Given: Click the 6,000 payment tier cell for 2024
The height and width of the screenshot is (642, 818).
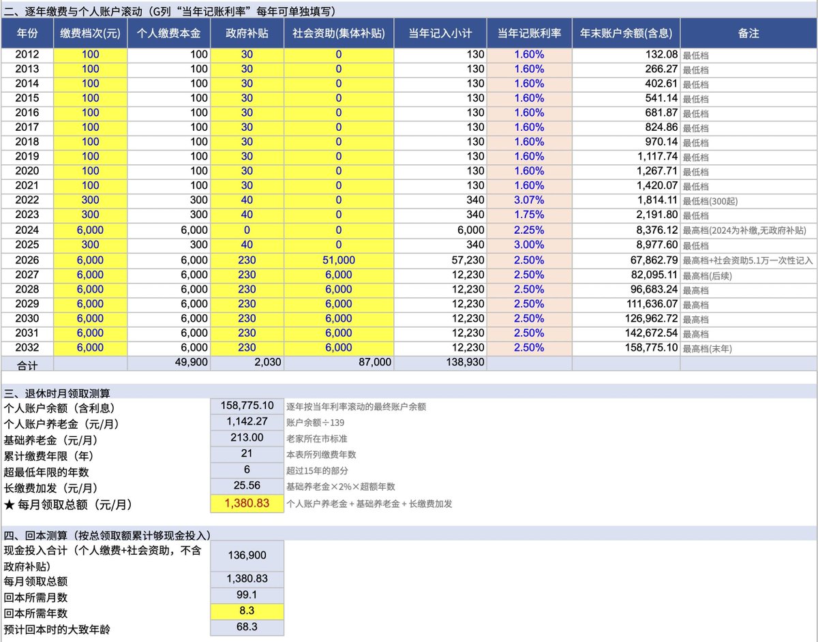Looking at the screenshot, I should [x=90, y=230].
